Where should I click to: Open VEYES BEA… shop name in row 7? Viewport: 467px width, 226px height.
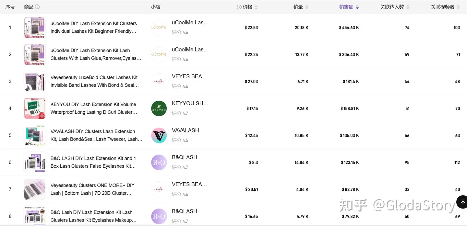click(x=190, y=185)
